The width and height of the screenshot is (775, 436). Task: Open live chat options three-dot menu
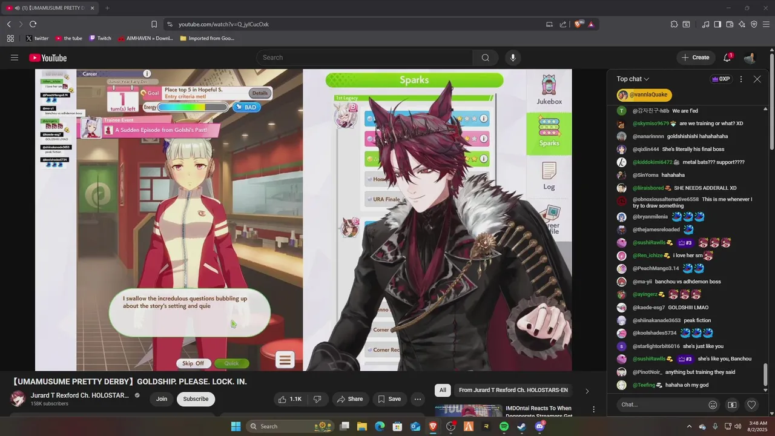(741, 79)
